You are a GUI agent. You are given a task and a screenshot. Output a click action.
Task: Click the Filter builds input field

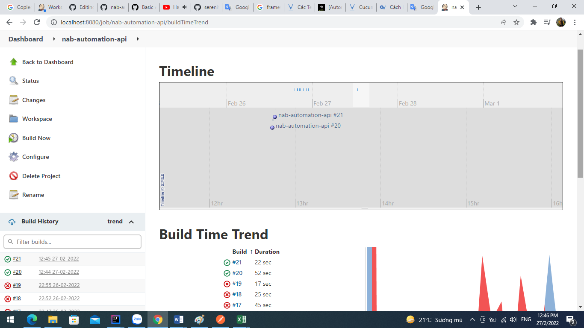(x=72, y=242)
